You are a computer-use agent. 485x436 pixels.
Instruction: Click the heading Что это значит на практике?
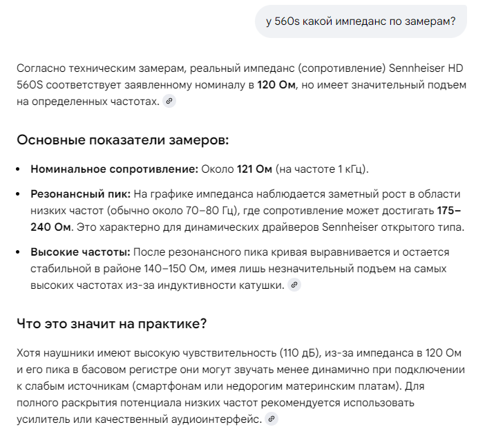[x=111, y=323]
